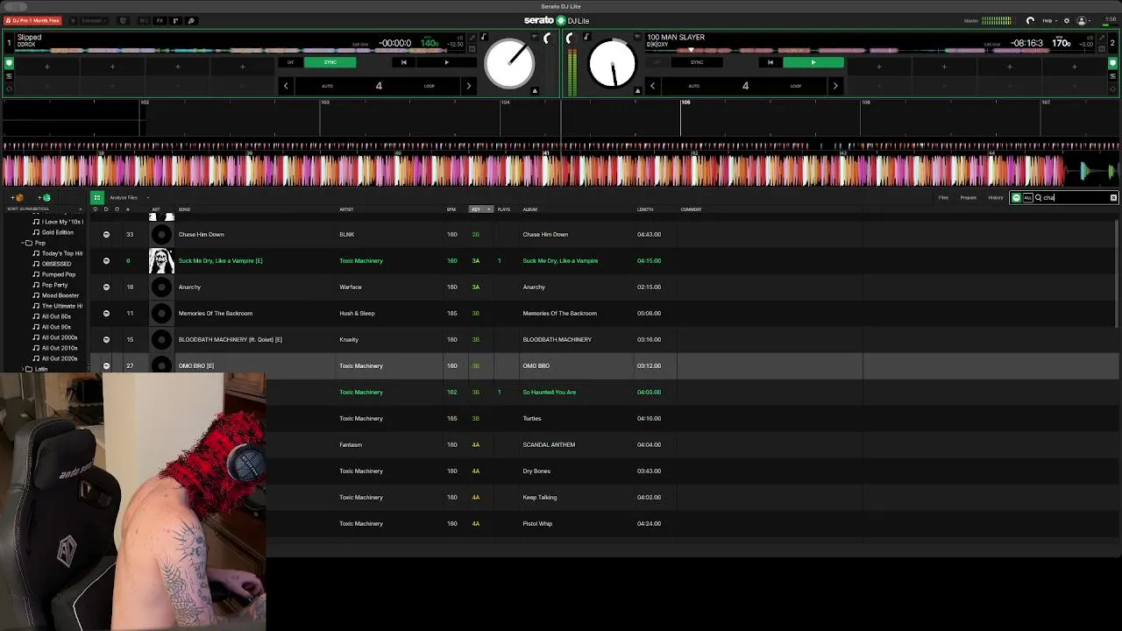The width and height of the screenshot is (1122, 631).
Task: Sort library by ARTIST column header
Action: click(346, 209)
